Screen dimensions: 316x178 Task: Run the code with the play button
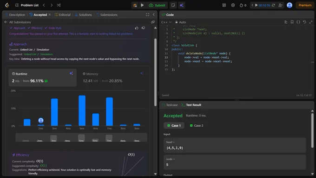tap(142, 5)
